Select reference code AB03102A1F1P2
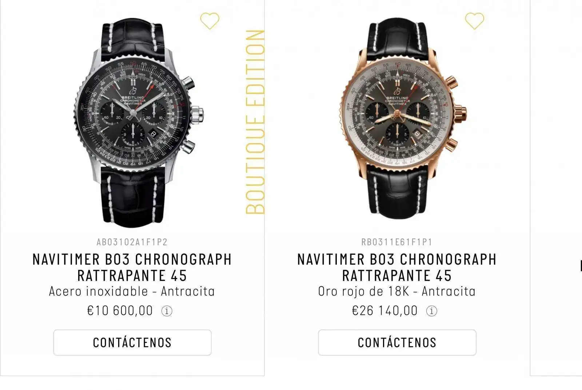 [132, 242]
